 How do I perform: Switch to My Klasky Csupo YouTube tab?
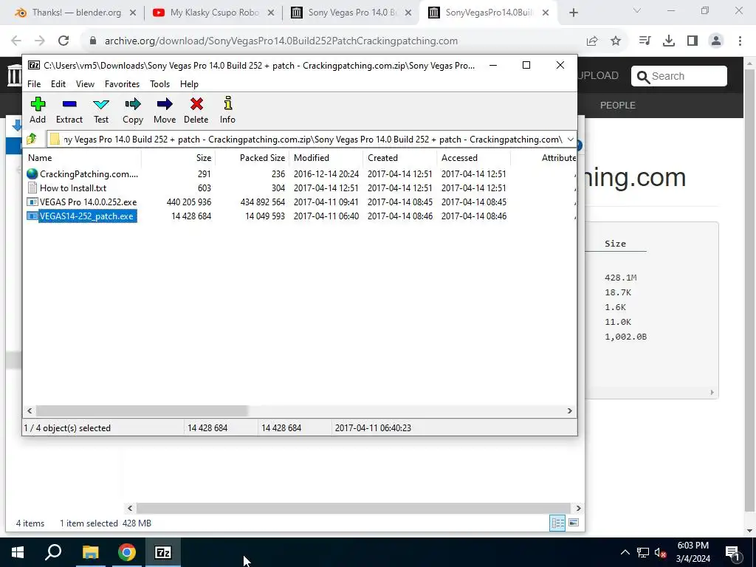(x=213, y=13)
